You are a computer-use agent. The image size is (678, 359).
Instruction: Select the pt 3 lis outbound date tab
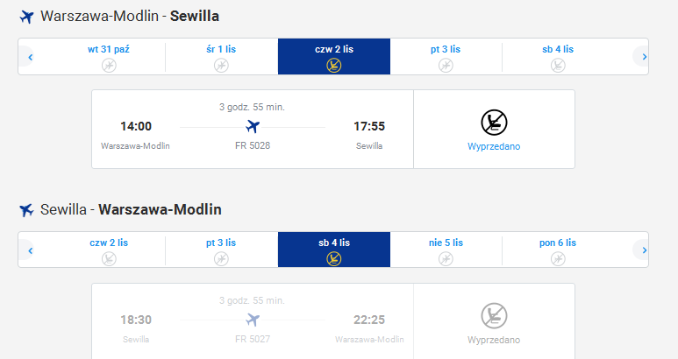[x=446, y=57]
